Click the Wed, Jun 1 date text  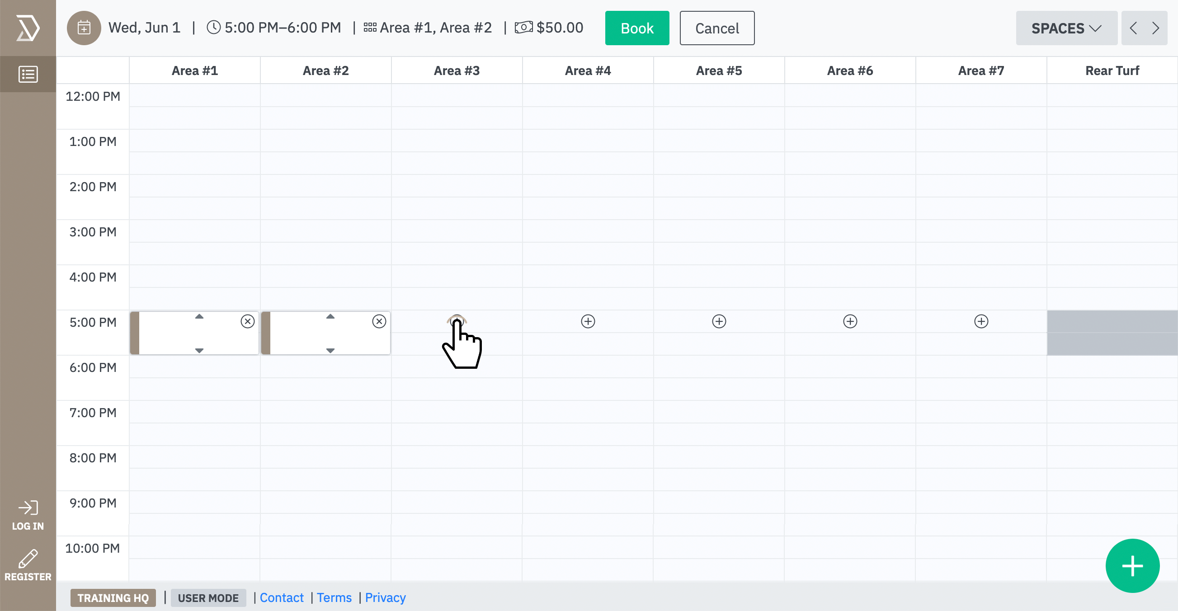(145, 28)
